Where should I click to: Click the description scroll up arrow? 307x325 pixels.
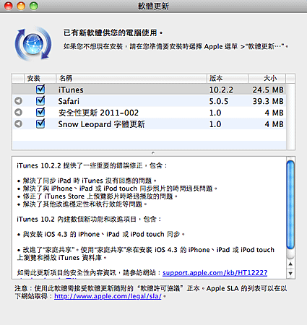coord(290,264)
